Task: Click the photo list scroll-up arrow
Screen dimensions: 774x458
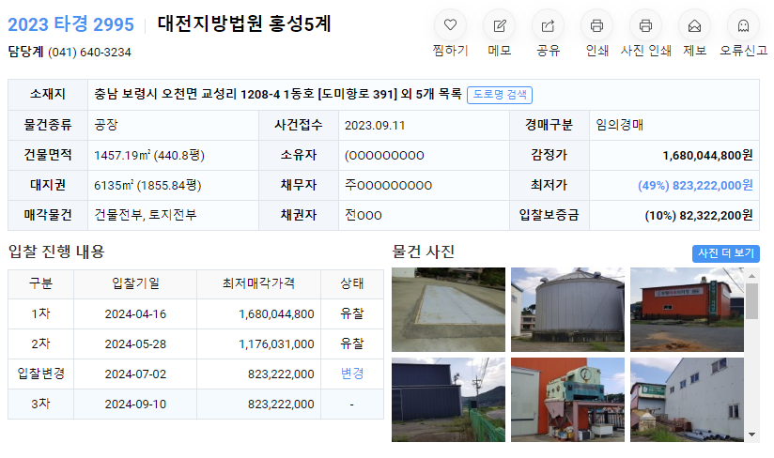Action: 751,276
